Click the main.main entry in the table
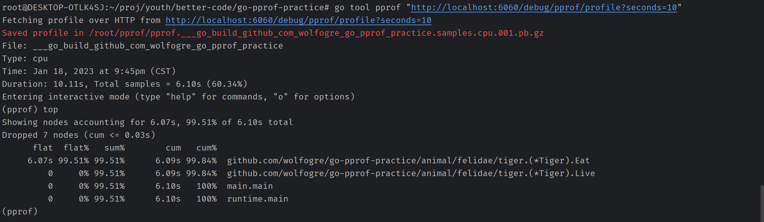The height and width of the screenshot is (222, 764). pyautogui.click(x=250, y=186)
